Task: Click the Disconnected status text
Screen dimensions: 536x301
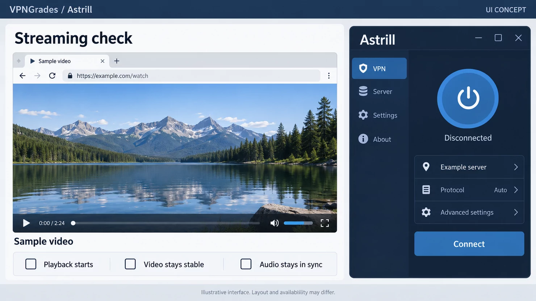Action: tap(468, 138)
